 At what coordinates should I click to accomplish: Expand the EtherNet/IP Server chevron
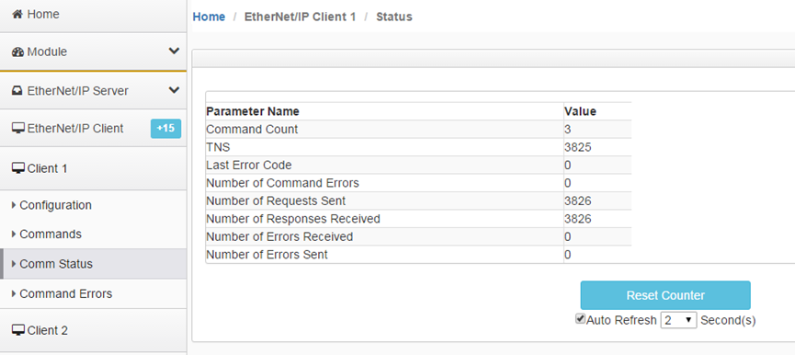[x=174, y=90]
